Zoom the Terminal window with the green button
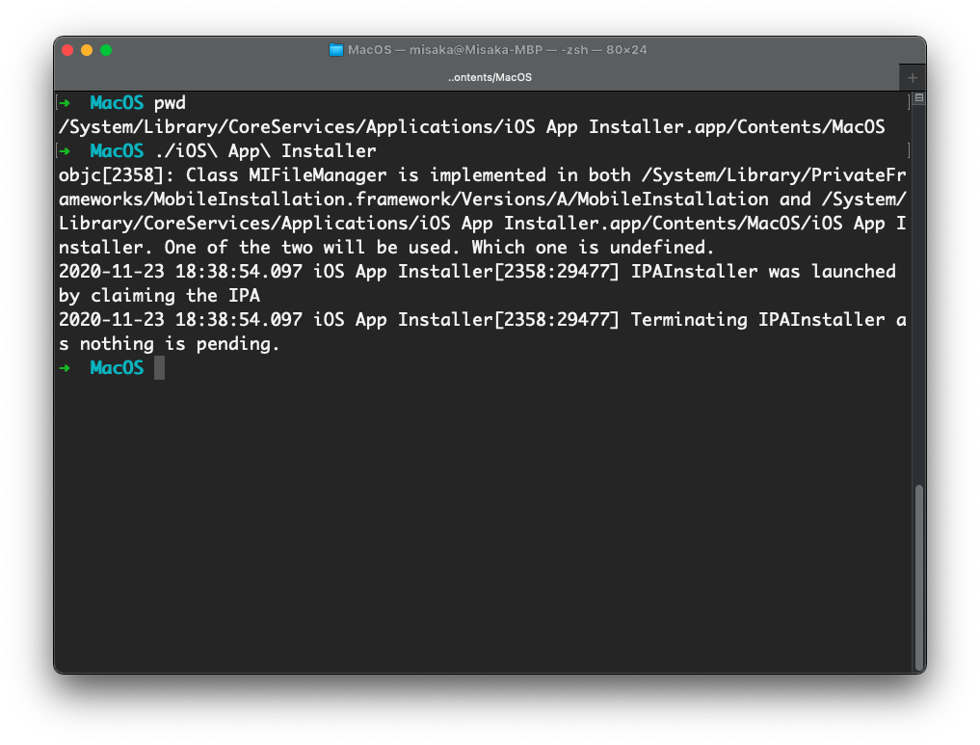 106,50
